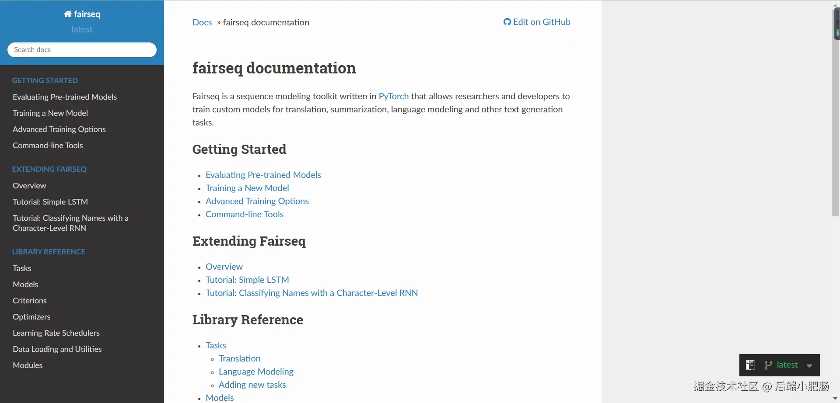This screenshot has height=403, width=840.
Task: Open Optimizers in the sidebar
Action: point(31,317)
